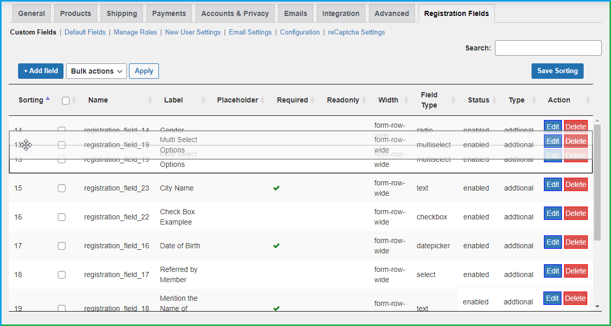The width and height of the screenshot is (611, 326).
Task: Sort by Label column arrows icon
Action: click(x=203, y=100)
